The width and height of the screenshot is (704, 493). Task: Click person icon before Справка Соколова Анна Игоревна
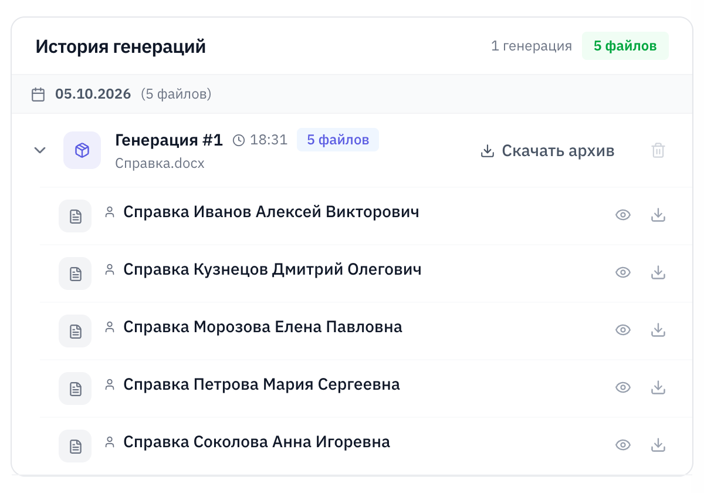pos(110,442)
